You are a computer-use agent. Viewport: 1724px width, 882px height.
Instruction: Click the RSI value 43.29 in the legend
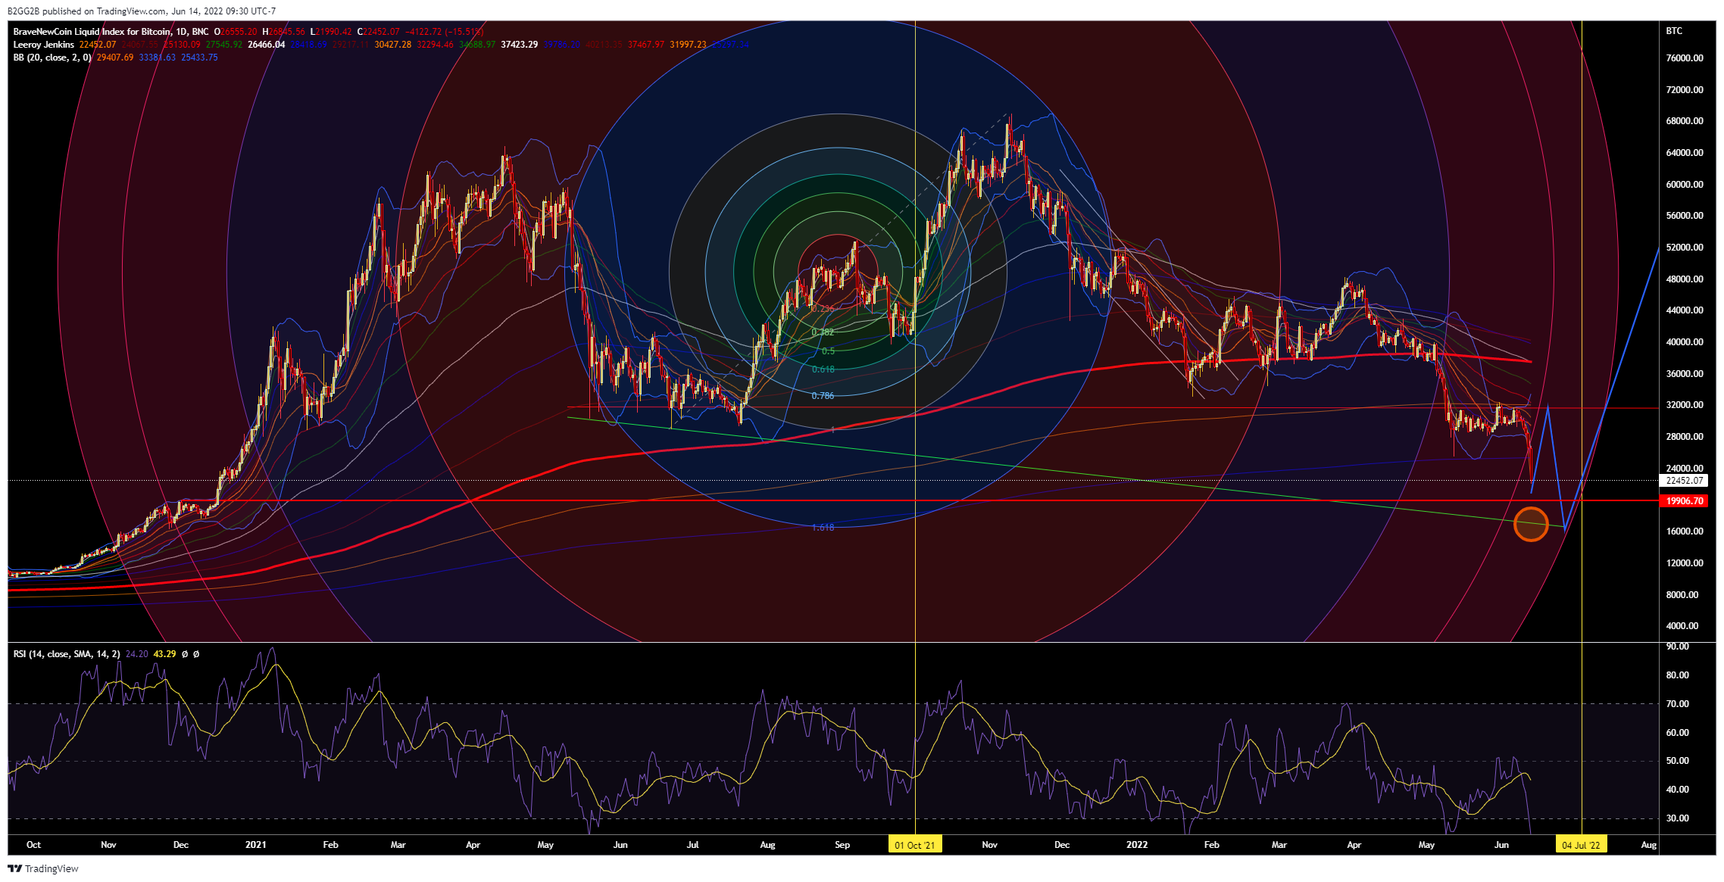pyautogui.click(x=164, y=654)
